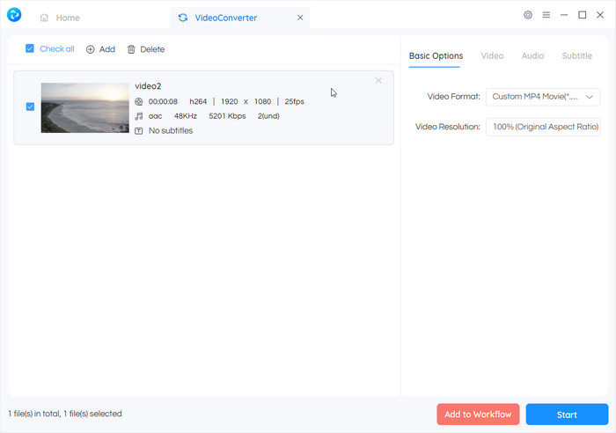The width and height of the screenshot is (616, 433).
Task: Switch to the Audio options tab
Action: click(x=532, y=56)
